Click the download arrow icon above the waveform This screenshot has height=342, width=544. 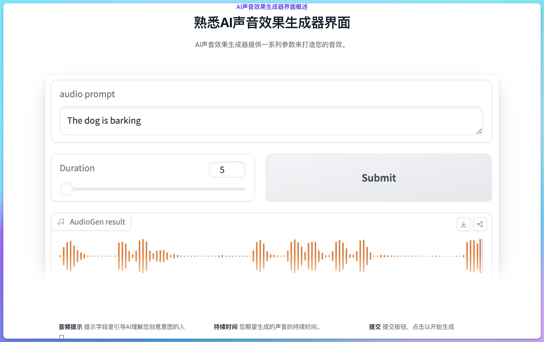coord(463,224)
